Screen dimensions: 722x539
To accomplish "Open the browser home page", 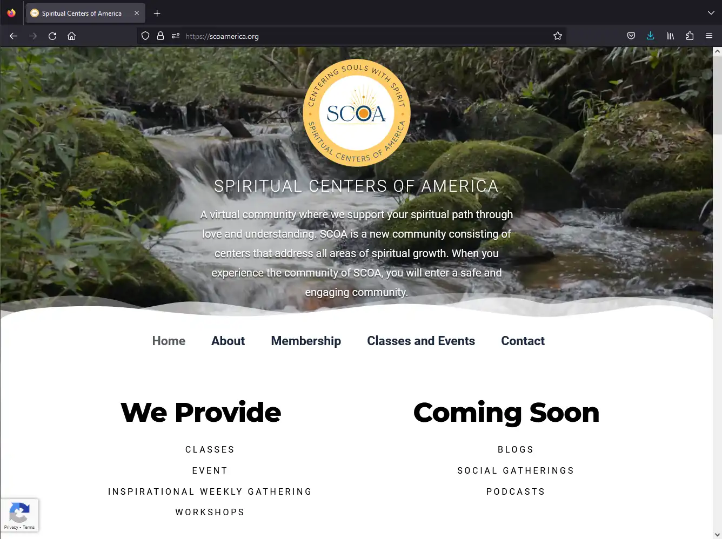I will pyautogui.click(x=71, y=36).
